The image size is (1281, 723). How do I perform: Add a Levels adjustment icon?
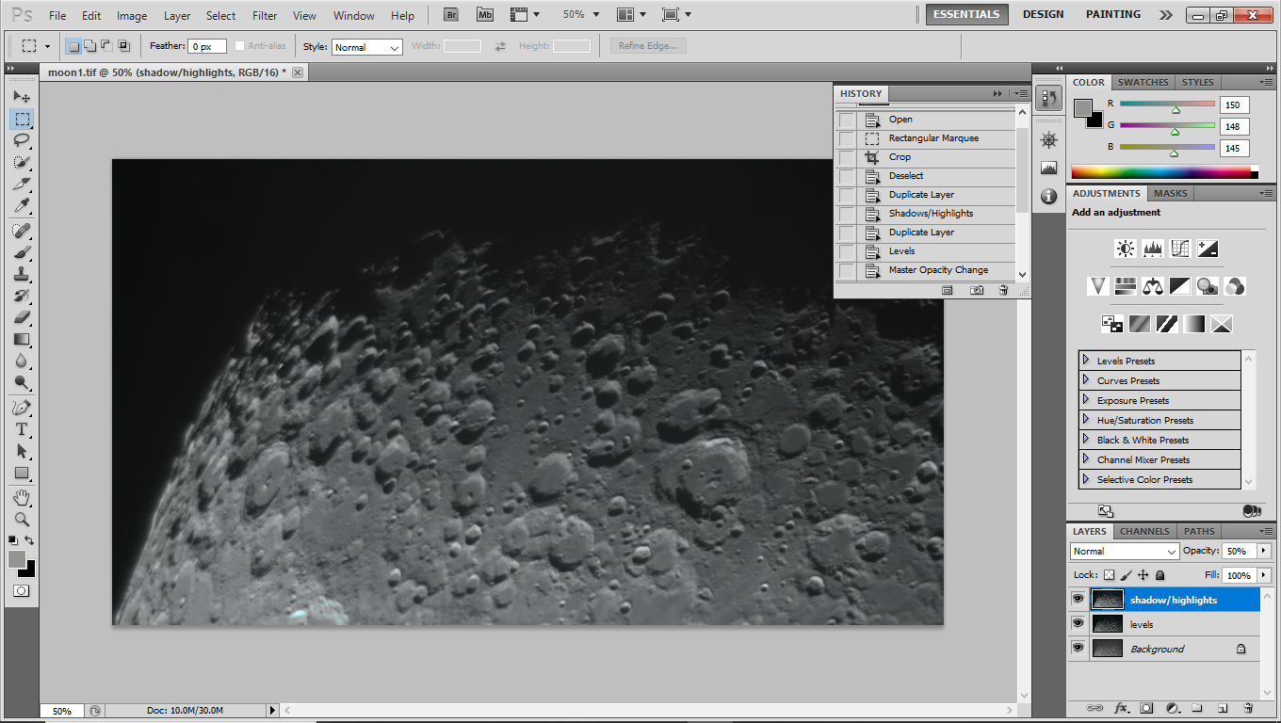click(x=1153, y=249)
